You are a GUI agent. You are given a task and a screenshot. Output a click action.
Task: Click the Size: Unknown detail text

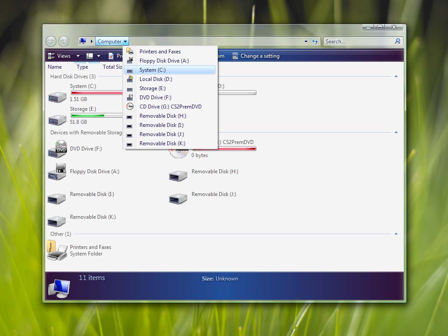pos(220,279)
